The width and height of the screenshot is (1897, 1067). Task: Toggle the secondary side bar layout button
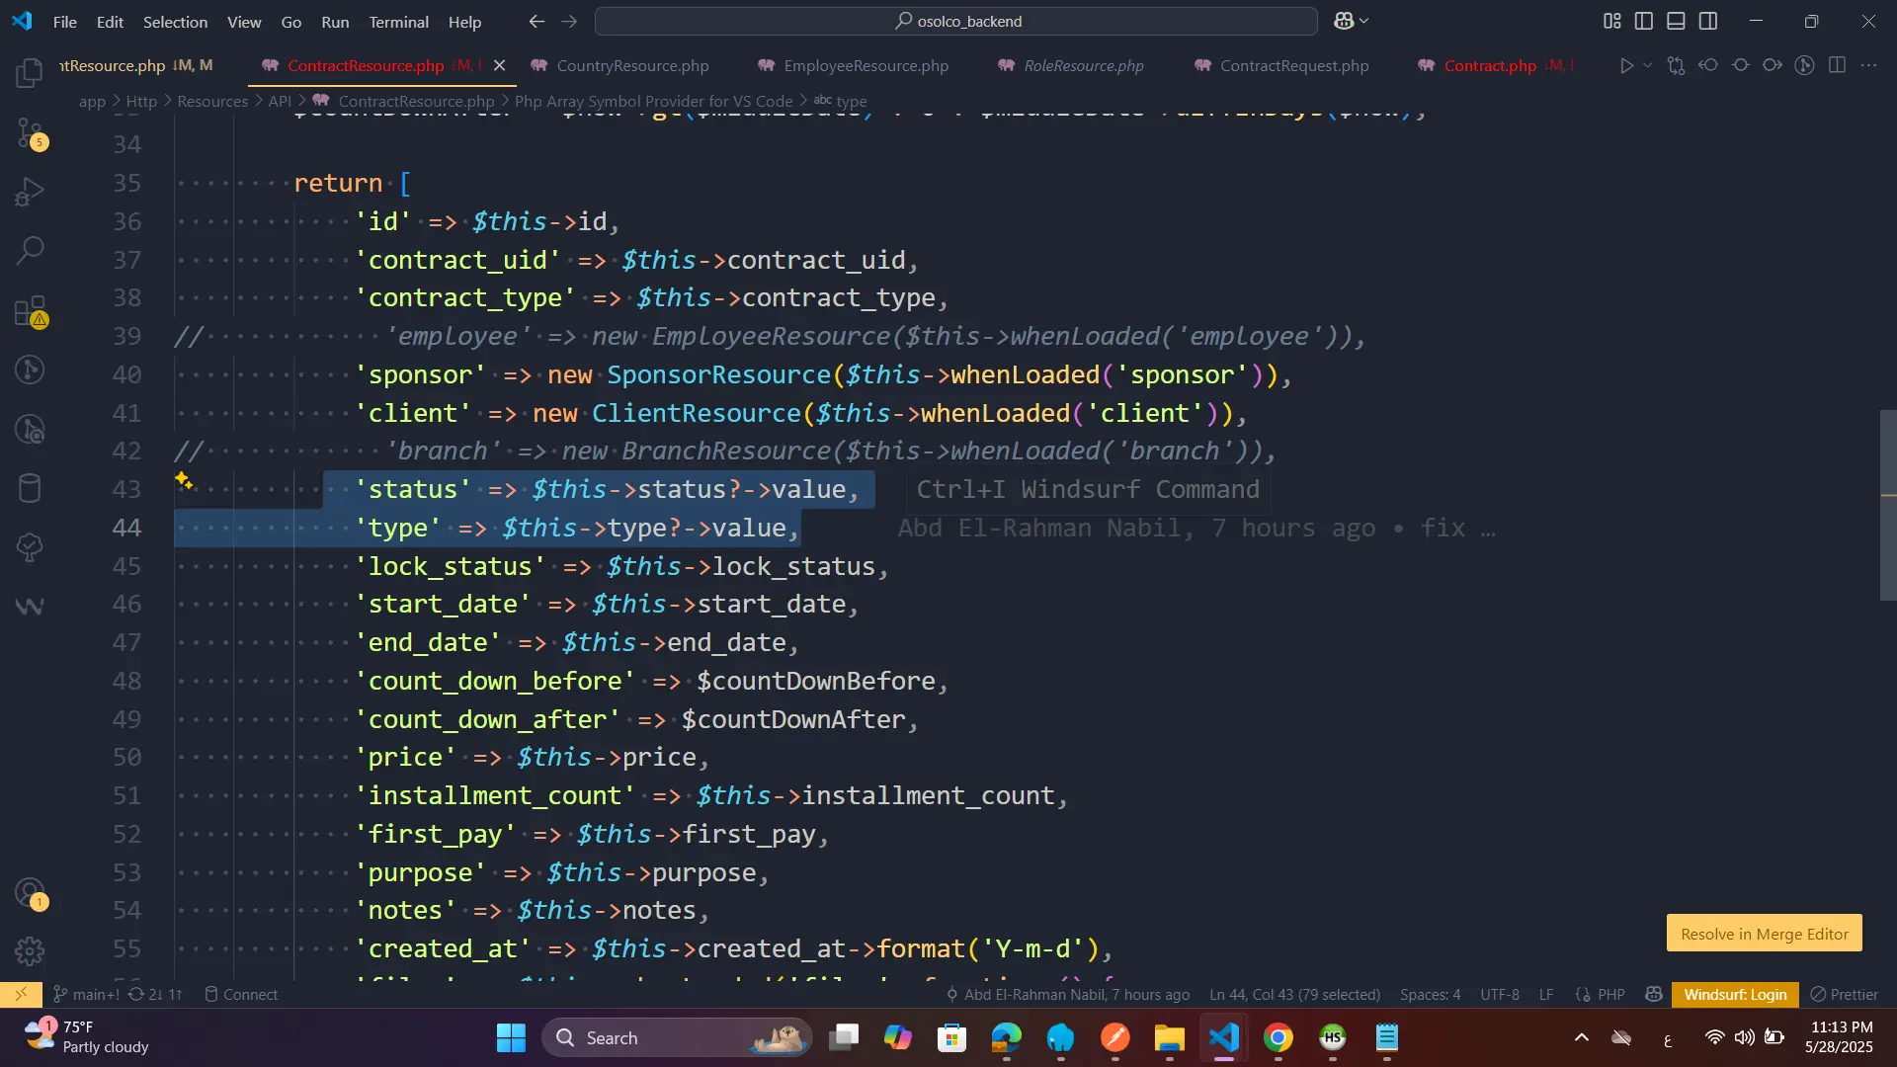point(1708,21)
